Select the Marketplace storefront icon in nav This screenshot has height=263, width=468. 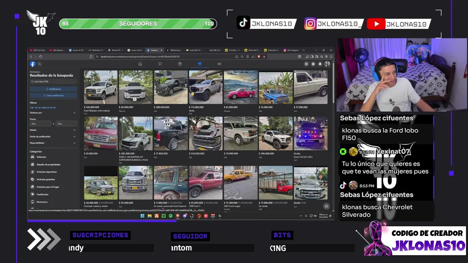(x=200, y=64)
